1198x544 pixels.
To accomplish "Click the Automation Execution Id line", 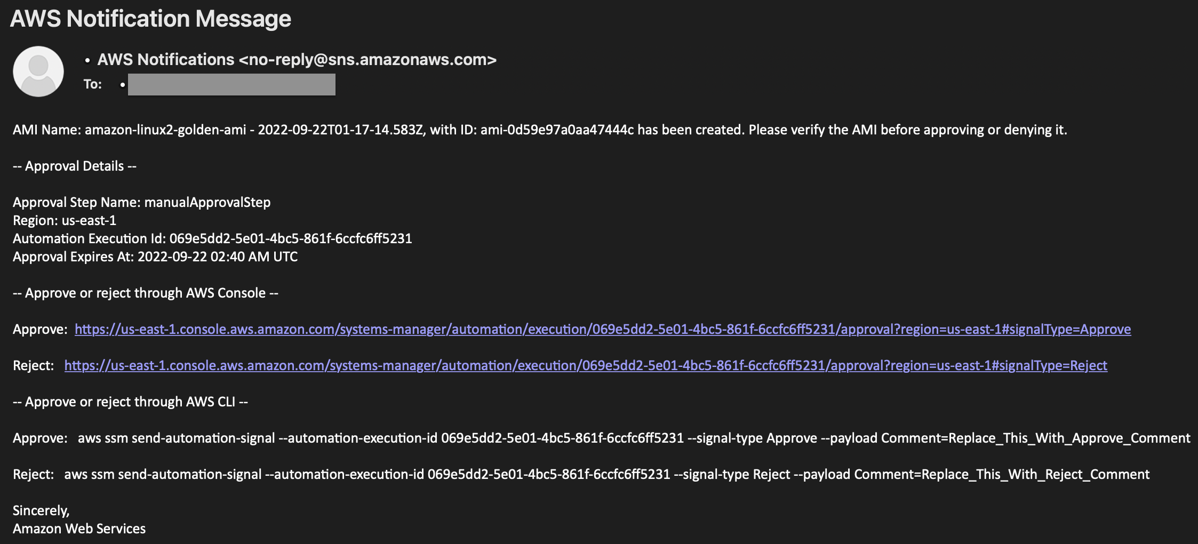I will (x=212, y=239).
